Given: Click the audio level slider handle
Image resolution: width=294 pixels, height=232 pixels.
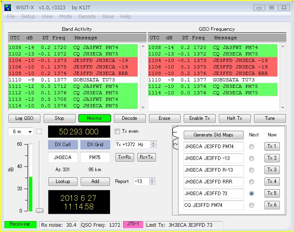Looking at the screenshot, I should coord(40,210).
